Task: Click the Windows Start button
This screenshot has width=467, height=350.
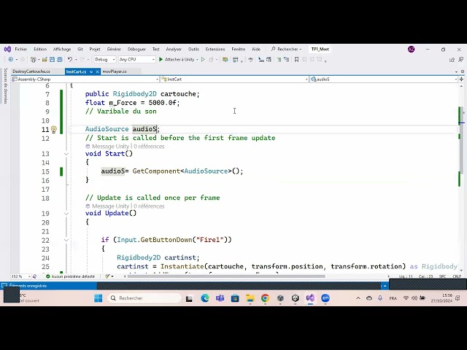Action: coord(98,298)
